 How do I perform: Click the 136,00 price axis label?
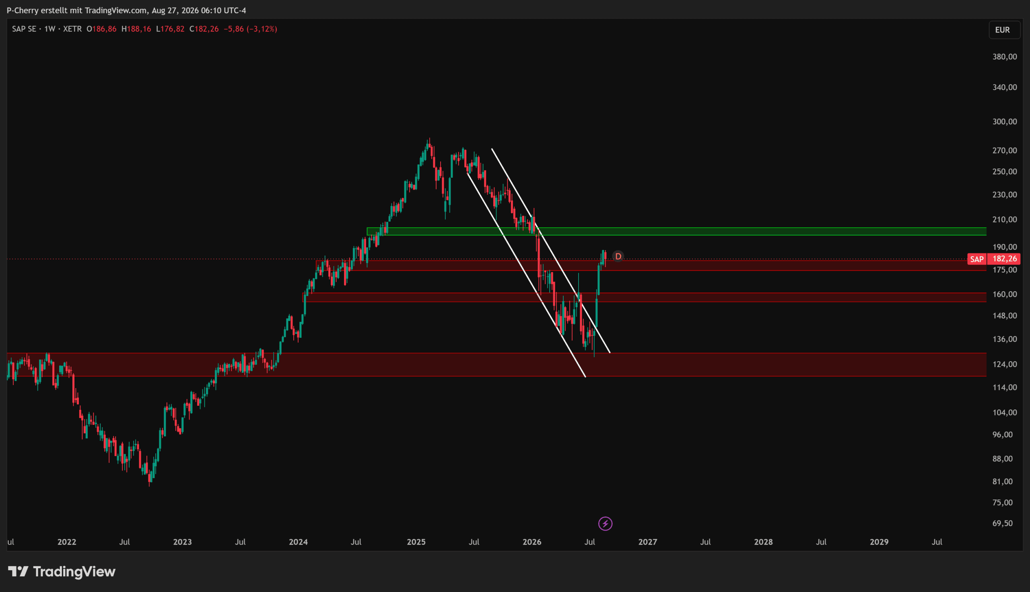1004,339
